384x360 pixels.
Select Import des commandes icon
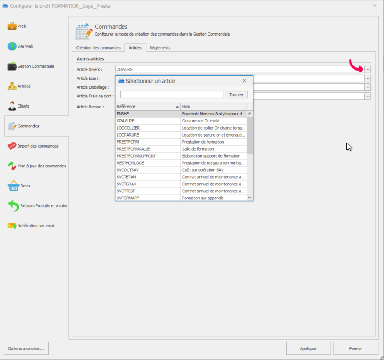click(x=12, y=146)
